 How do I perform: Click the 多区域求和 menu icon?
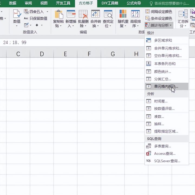pos(148,40)
